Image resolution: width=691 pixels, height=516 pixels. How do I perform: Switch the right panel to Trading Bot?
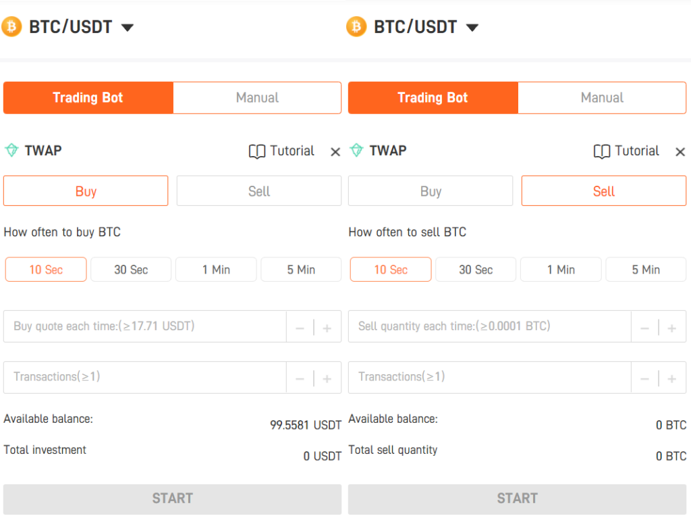pyautogui.click(x=433, y=97)
